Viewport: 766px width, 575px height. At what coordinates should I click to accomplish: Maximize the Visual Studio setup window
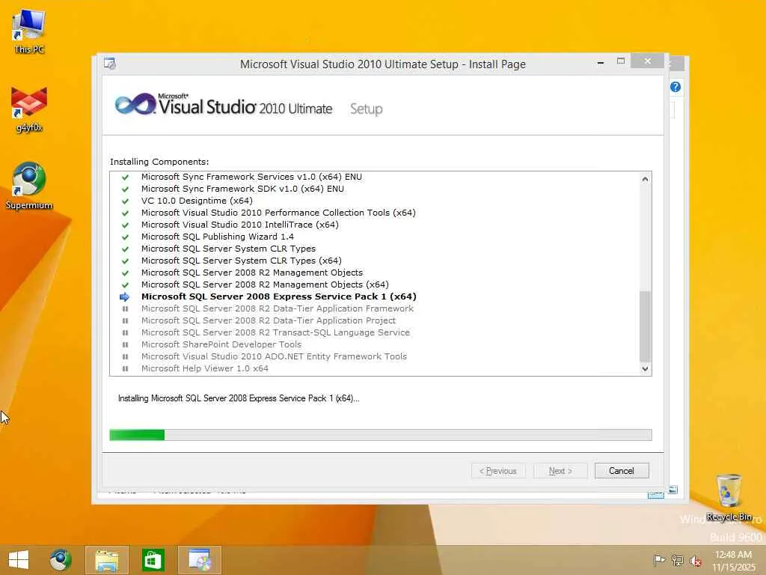(x=621, y=61)
